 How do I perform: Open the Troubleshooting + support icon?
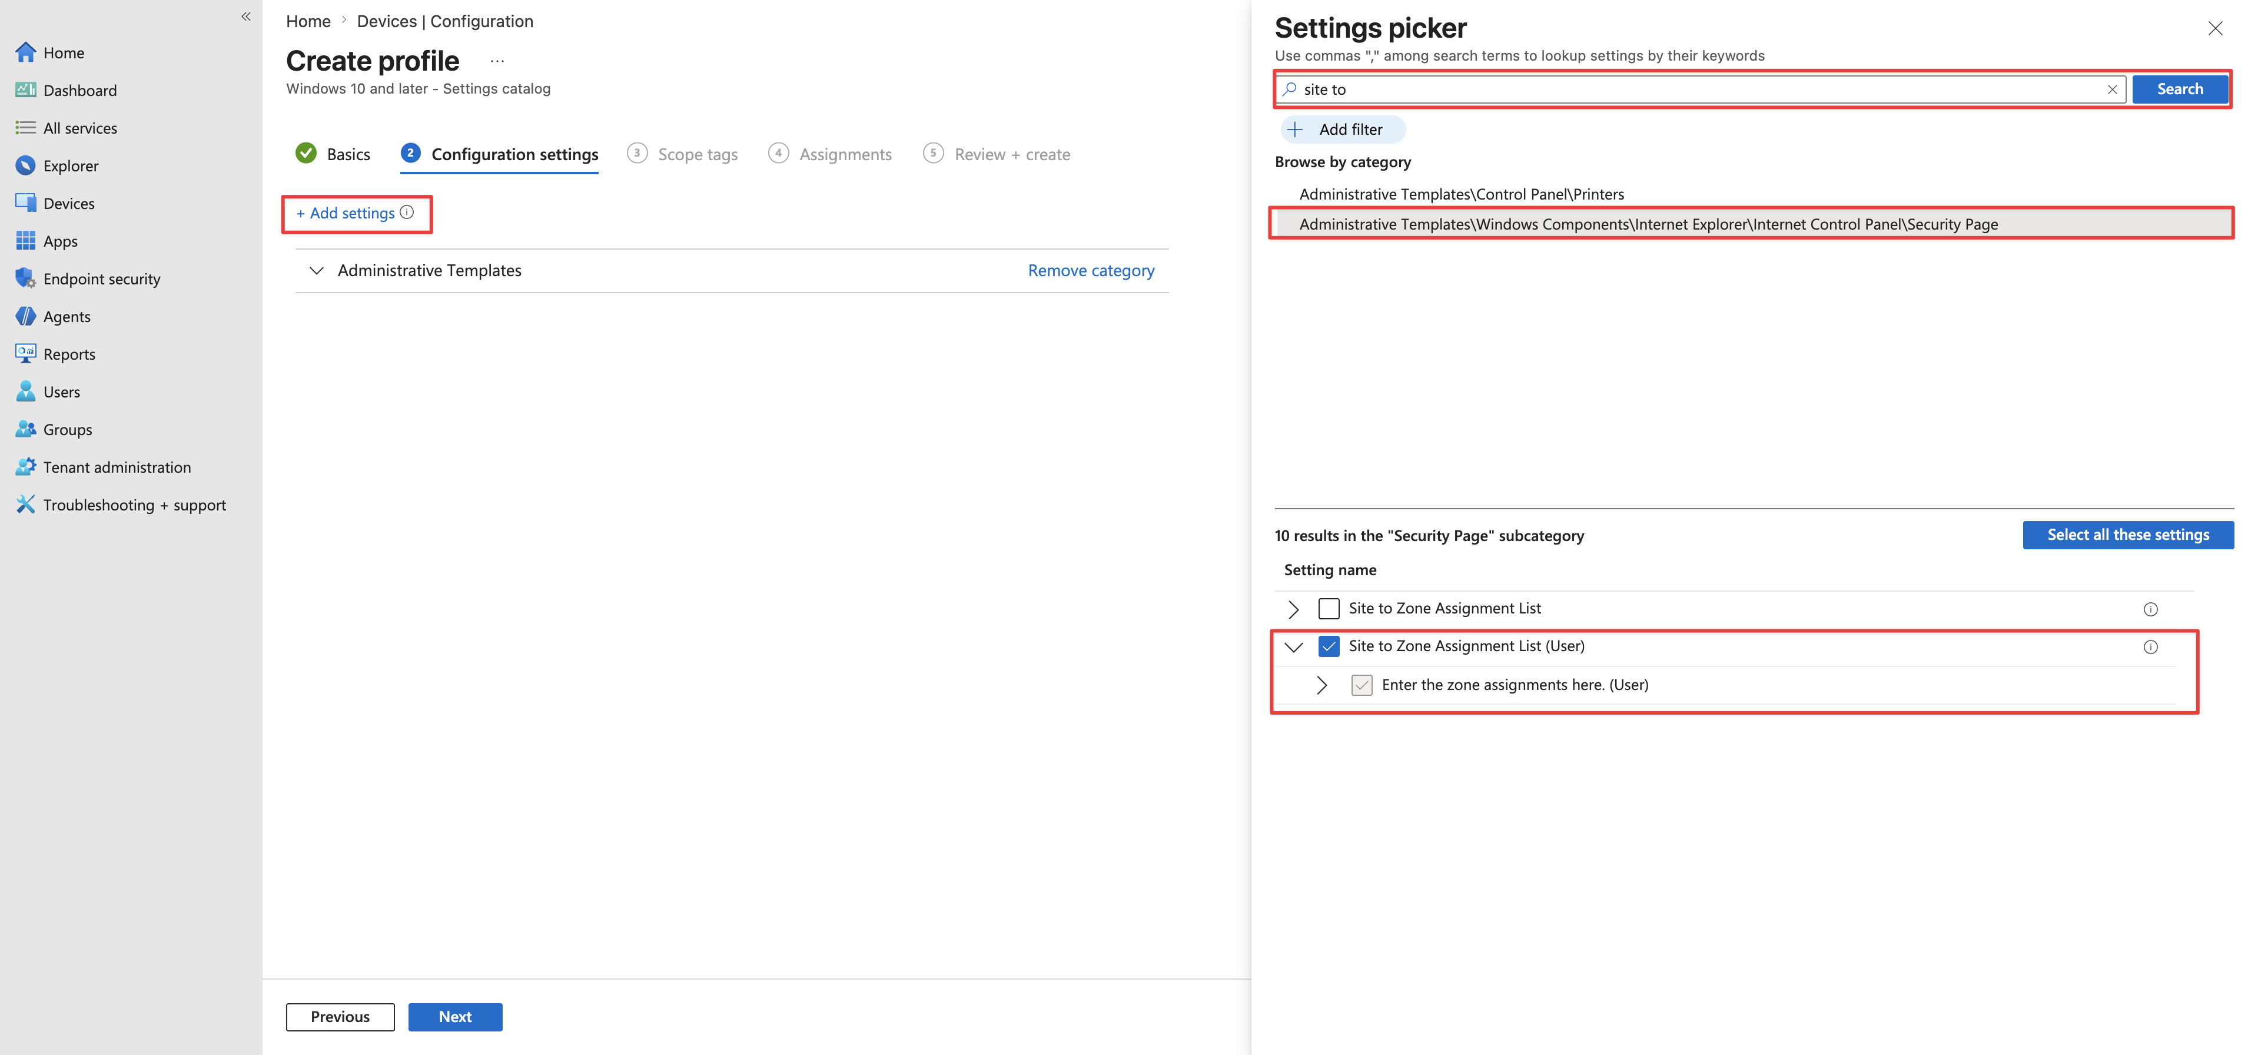click(25, 505)
